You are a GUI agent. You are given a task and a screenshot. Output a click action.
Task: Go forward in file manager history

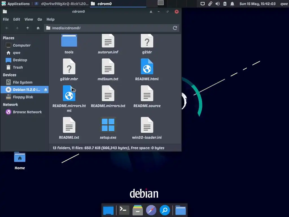17,28
